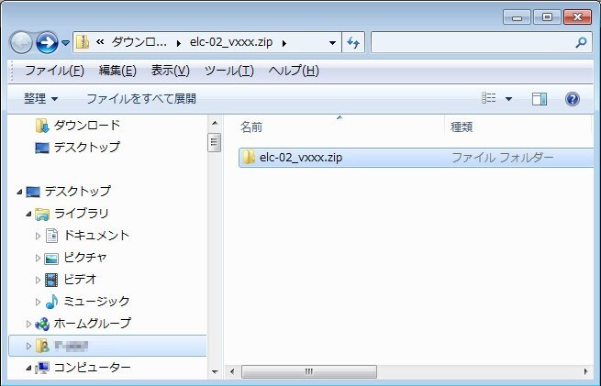
Task: Toggle the preview pane button
Action: [540, 98]
